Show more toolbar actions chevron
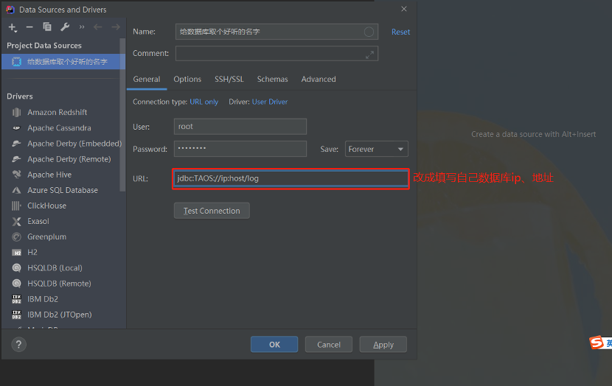 coord(82,27)
